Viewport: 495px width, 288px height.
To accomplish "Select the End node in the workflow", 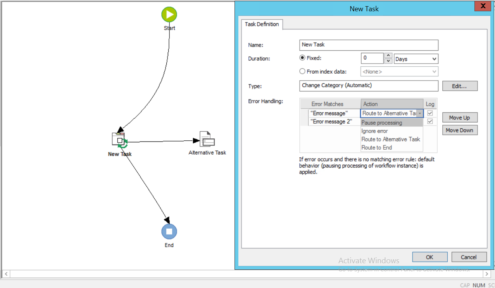I will tap(169, 231).
